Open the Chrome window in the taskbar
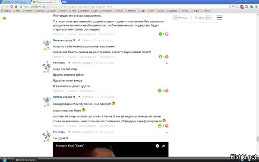The width and height of the screenshot is (259, 162). pyautogui.click(x=25, y=160)
